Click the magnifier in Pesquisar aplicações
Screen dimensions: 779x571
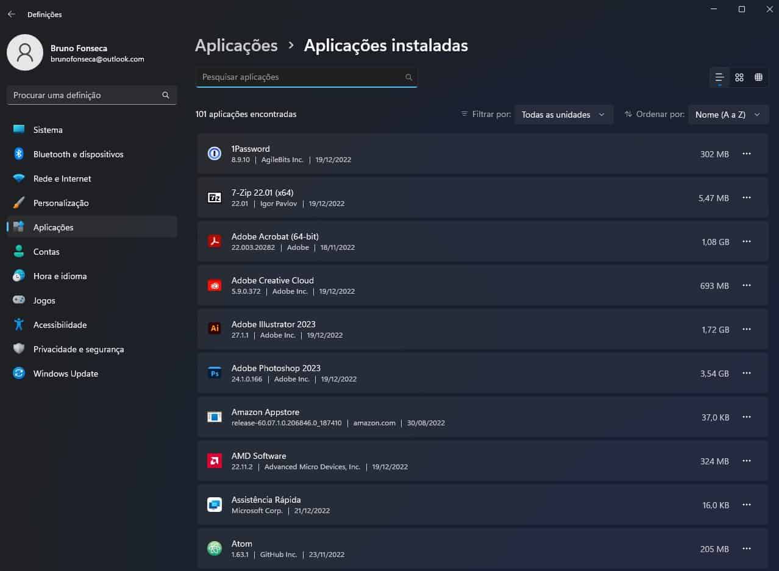pos(408,77)
